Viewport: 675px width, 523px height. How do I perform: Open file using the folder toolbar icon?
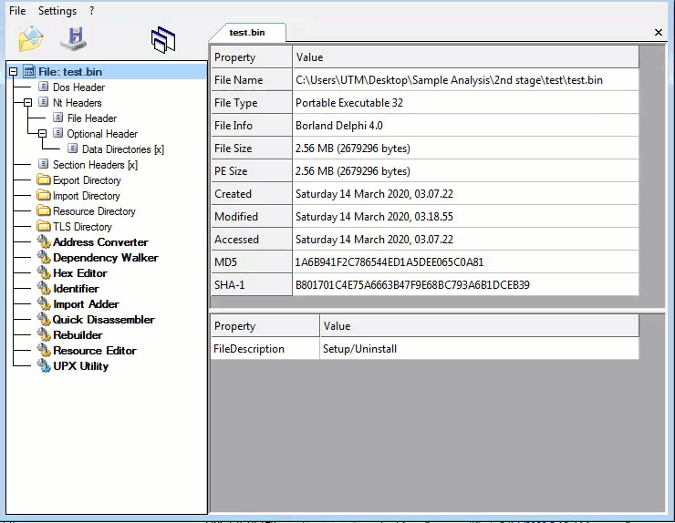[x=31, y=38]
